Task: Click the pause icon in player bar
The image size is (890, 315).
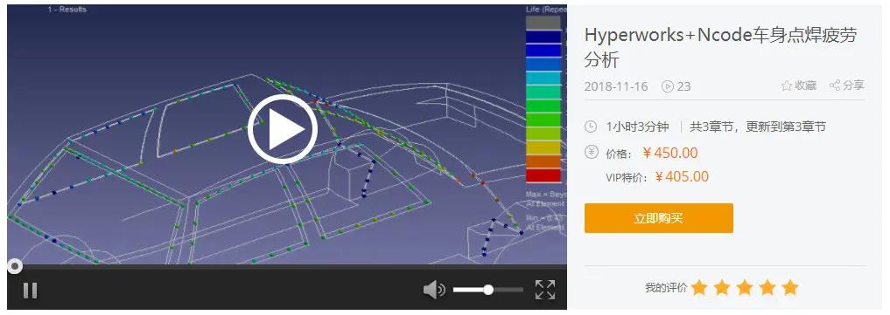Action: pos(30,290)
